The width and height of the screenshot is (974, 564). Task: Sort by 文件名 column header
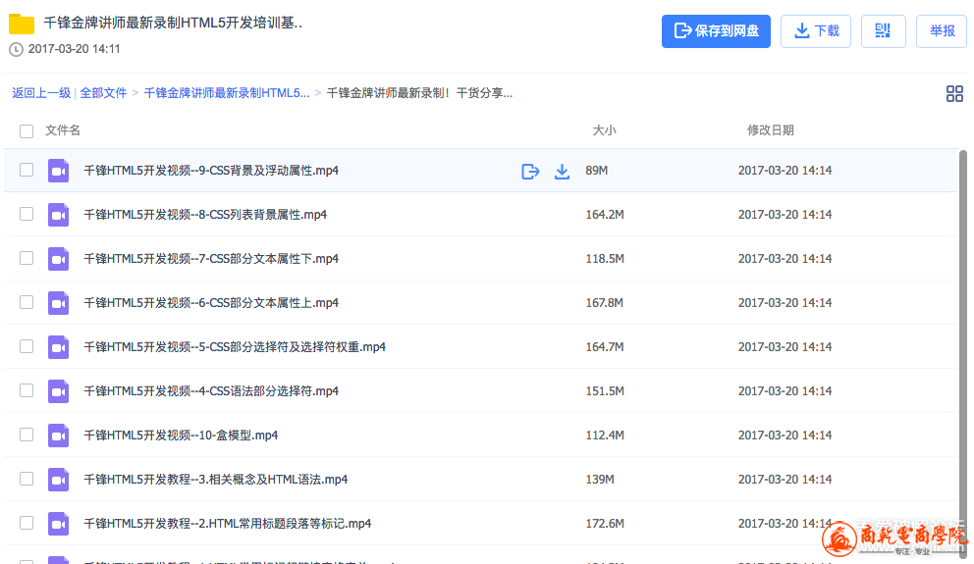click(x=62, y=130)
